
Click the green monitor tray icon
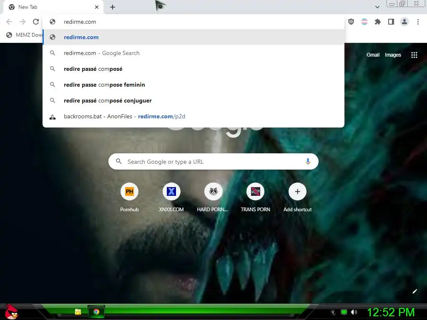point(344,312)
